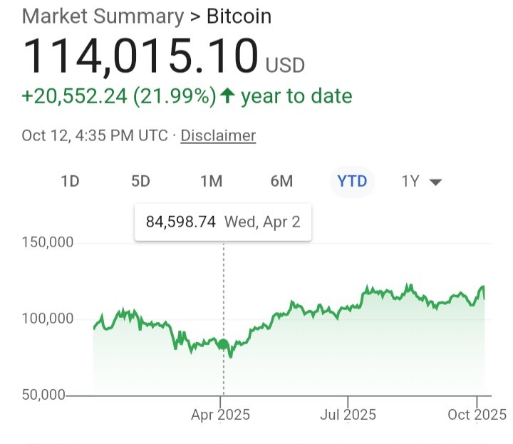Image resolution: width=513 pixels, height=444 pixels.
Task: Choose the 1M chart range
Action: click(212, 181)
